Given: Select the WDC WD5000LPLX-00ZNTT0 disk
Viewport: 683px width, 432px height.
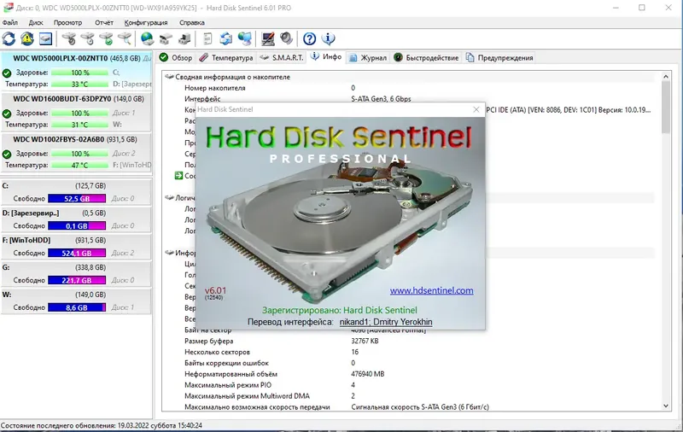Looking at the screenshot, I should tap(76, 70).
